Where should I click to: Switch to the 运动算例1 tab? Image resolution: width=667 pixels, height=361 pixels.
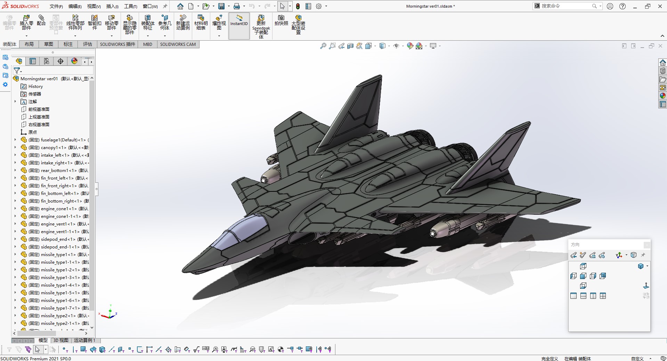(84, 340)
